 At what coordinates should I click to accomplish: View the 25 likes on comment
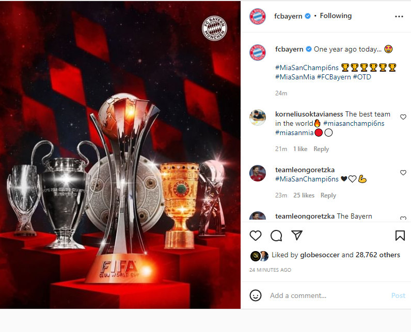tap(304, 195)
